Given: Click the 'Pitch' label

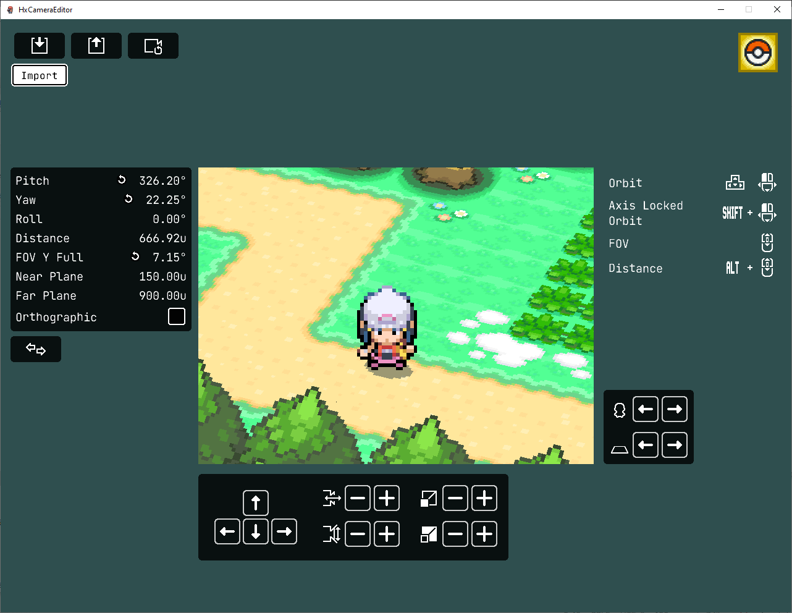Looking at the screenshot, I should click(x=32, y=180).
